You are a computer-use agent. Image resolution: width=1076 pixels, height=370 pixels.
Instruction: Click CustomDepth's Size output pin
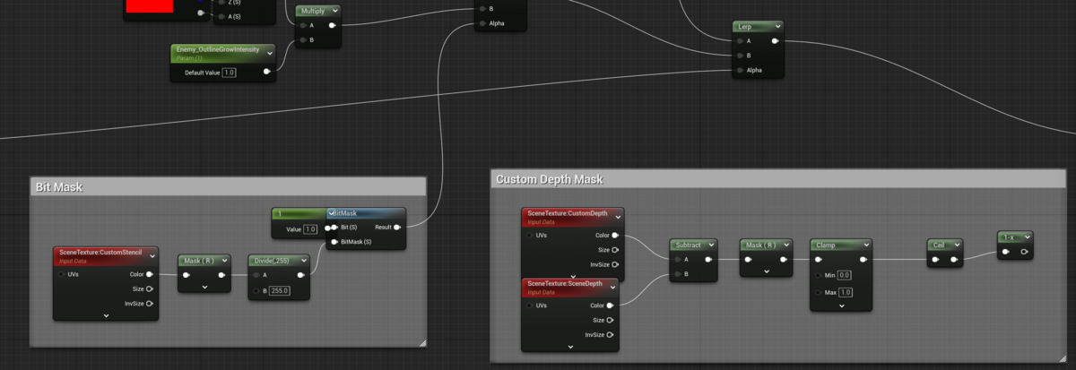click(614, 250)
